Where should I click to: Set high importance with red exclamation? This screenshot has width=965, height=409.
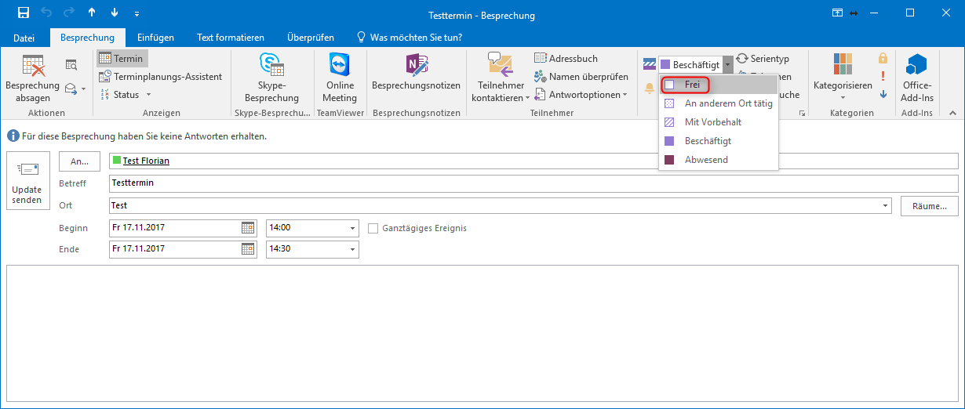(x=883, y=76)
